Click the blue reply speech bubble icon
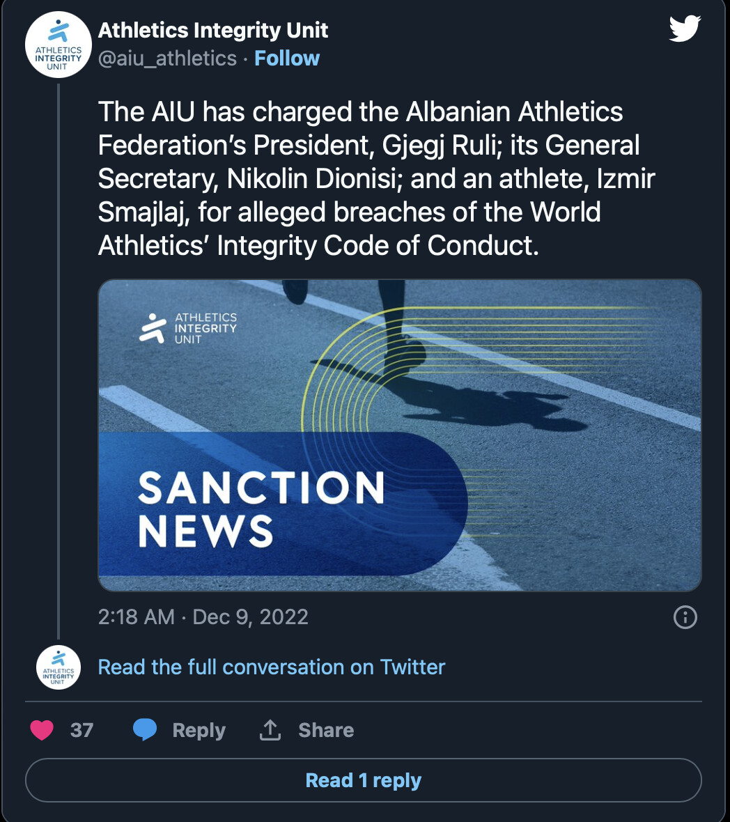 (x=145, y=729)
